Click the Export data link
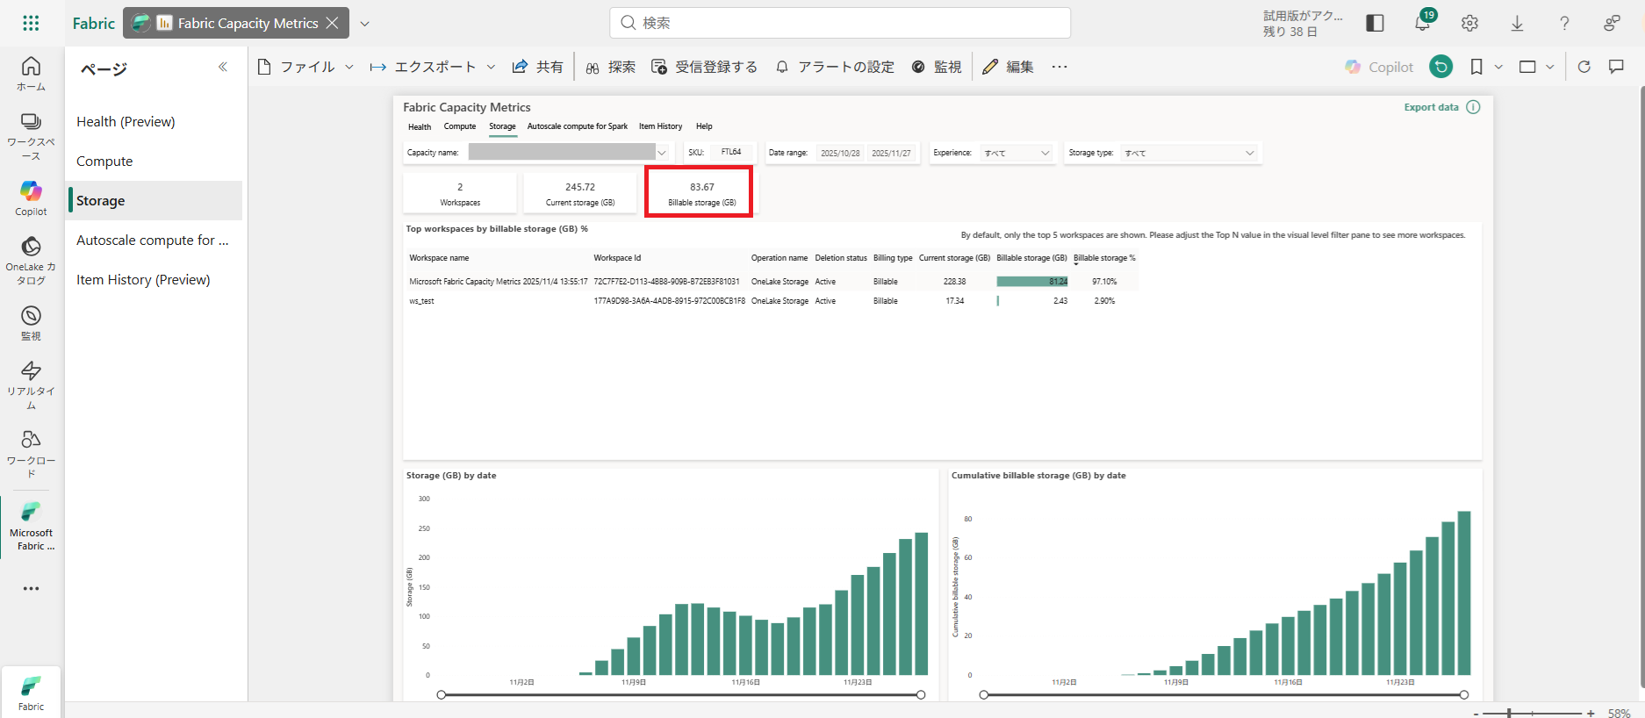 coord(1431,107)
